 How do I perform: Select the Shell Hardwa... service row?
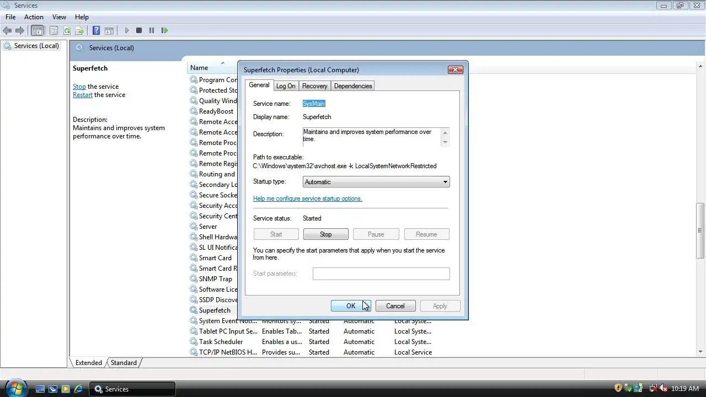tap(214, 237)
